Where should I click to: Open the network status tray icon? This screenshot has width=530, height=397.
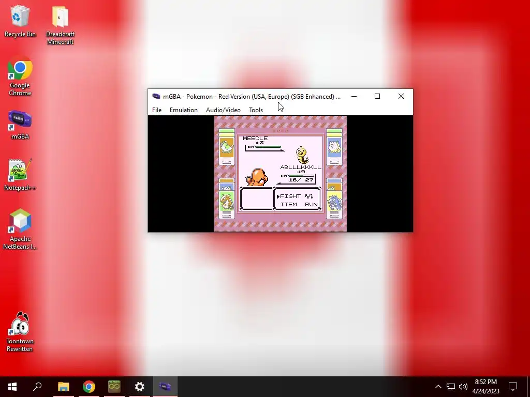451,387
